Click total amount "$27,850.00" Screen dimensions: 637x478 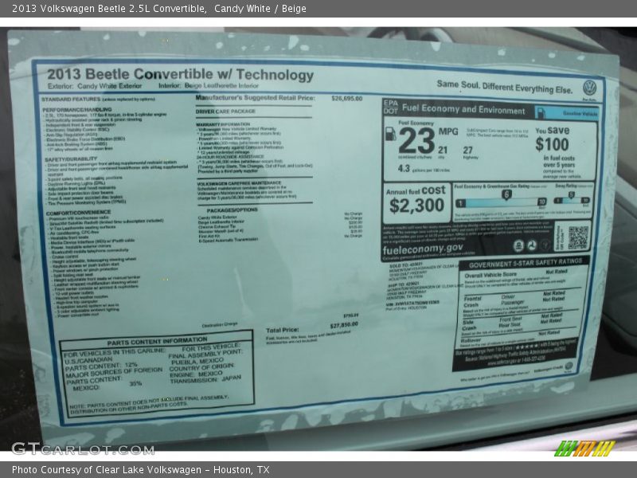coord(344,325)
